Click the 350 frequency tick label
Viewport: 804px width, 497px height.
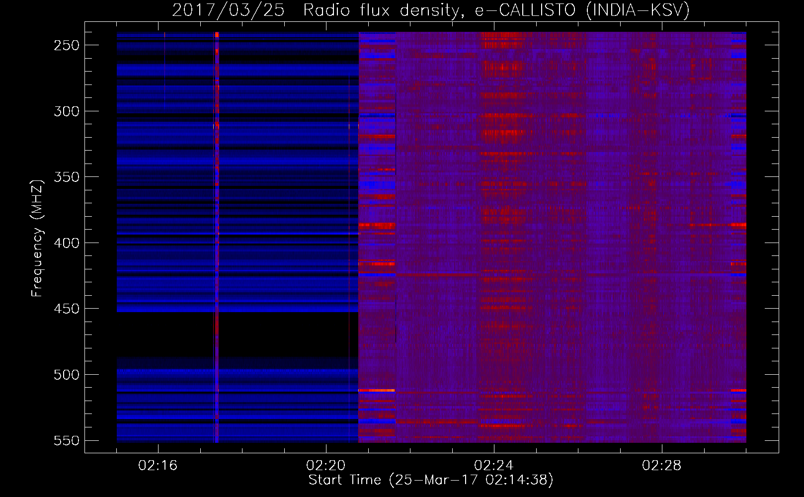[x=67, y=177]
